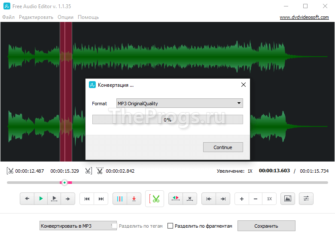This screenshot has width=335, height=238.
Task: Zoom out with the minus button
Action: point(255,198)
